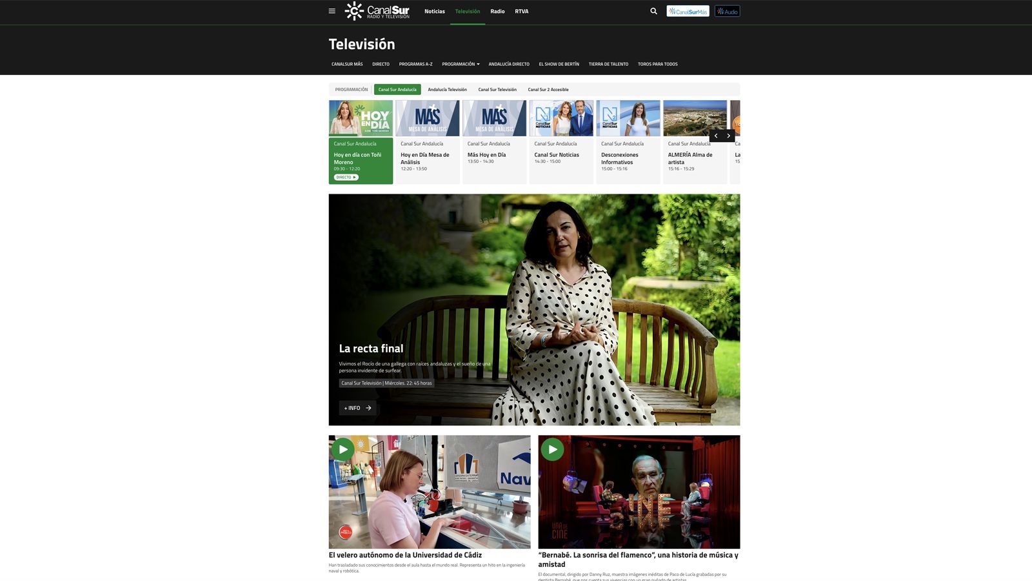Open PROGRAMAS A-Z link
Viewport: 1032px width, 581px height.
(x=415, y=64)
